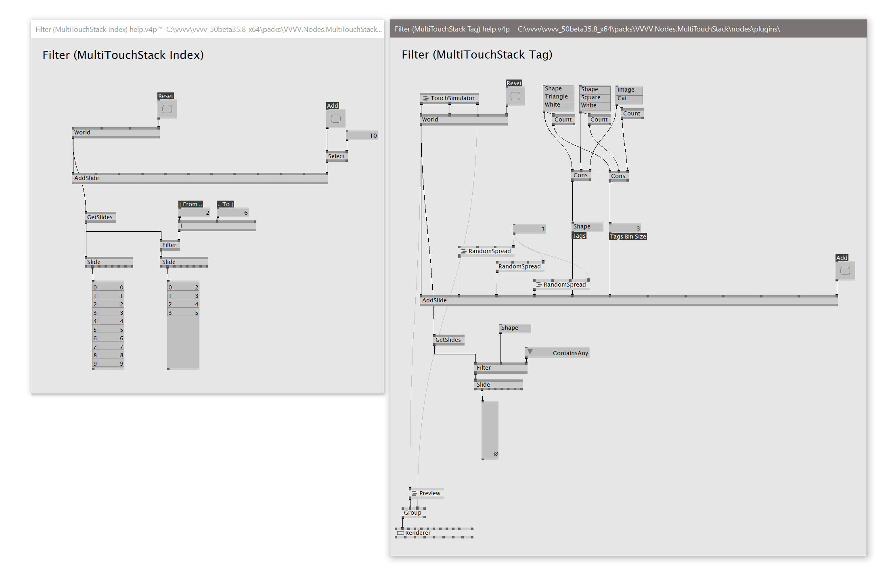Select the Filter node in the Tag patch
Viewport: 890px width, 578px height.
501,368
